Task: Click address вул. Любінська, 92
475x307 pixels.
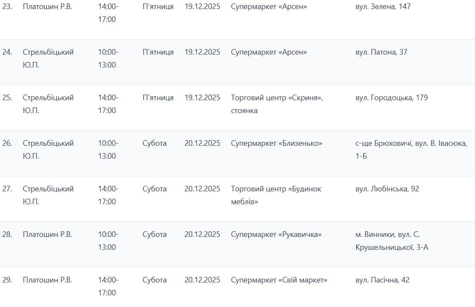Action: 387,189
